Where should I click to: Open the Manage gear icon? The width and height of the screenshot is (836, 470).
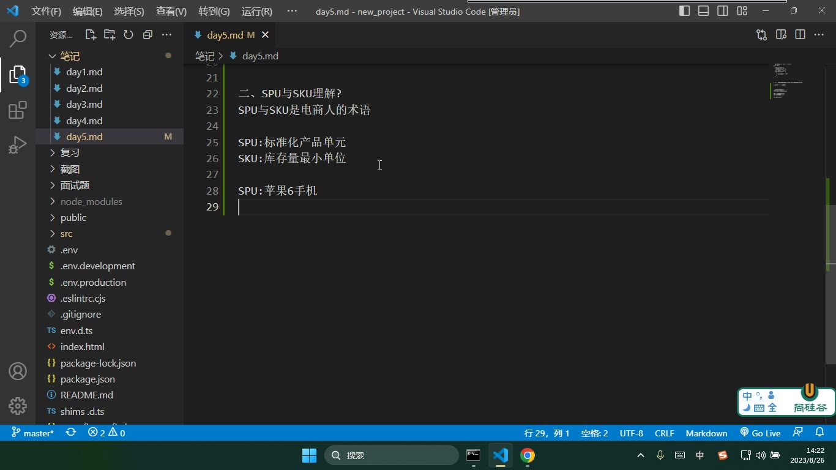[x=18, y=406]
